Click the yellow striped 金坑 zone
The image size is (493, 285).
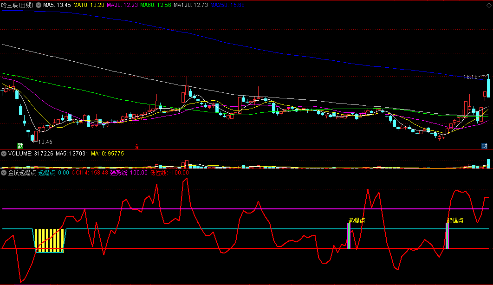click(49, 241)
